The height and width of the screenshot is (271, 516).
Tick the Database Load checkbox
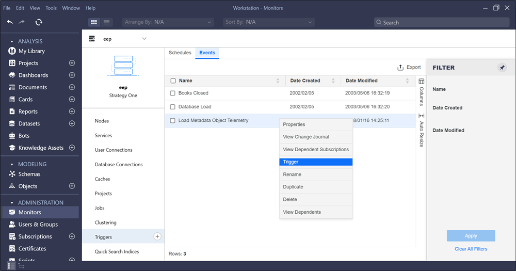pos(173,107)
